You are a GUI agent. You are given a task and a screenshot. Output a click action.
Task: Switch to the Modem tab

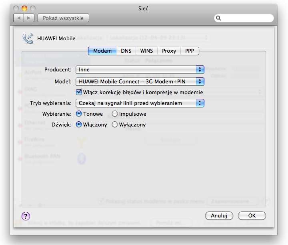(102, 51)
